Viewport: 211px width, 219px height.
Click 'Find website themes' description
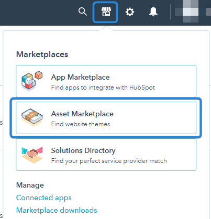tap(81, 124)
